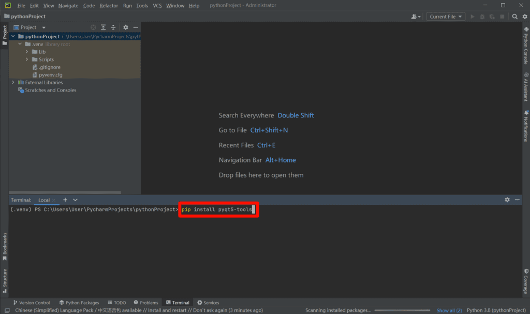The width and height of the screenshot is (530, 314).
Task: Open Search Everywhere magnifier icon
Action: 515,17
